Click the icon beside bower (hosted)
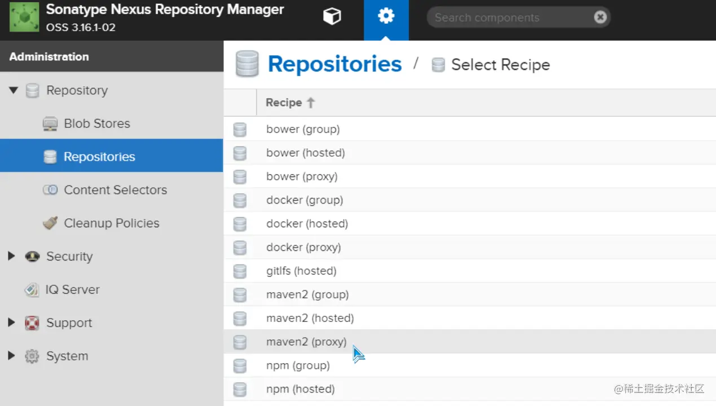The width and height of the screenshot is (716, 406). (x=240, y=153)
